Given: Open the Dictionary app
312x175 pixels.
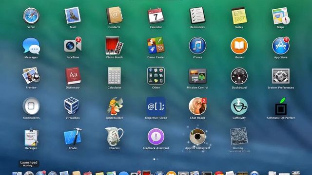Looking at the screenshot, I should tap(73, 76).
